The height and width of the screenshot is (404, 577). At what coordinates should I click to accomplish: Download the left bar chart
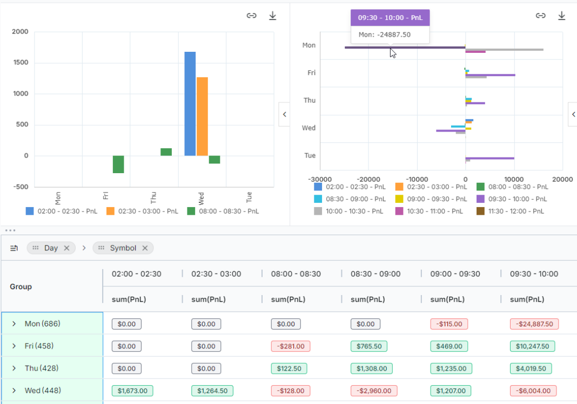click(x=273, y=16)
